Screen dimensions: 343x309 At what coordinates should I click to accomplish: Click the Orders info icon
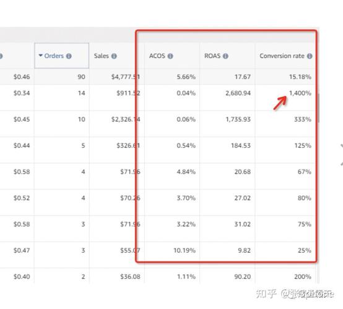(69, 56)
